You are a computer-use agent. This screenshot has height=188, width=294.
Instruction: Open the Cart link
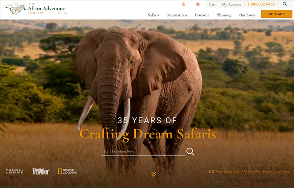click(212, 4)
